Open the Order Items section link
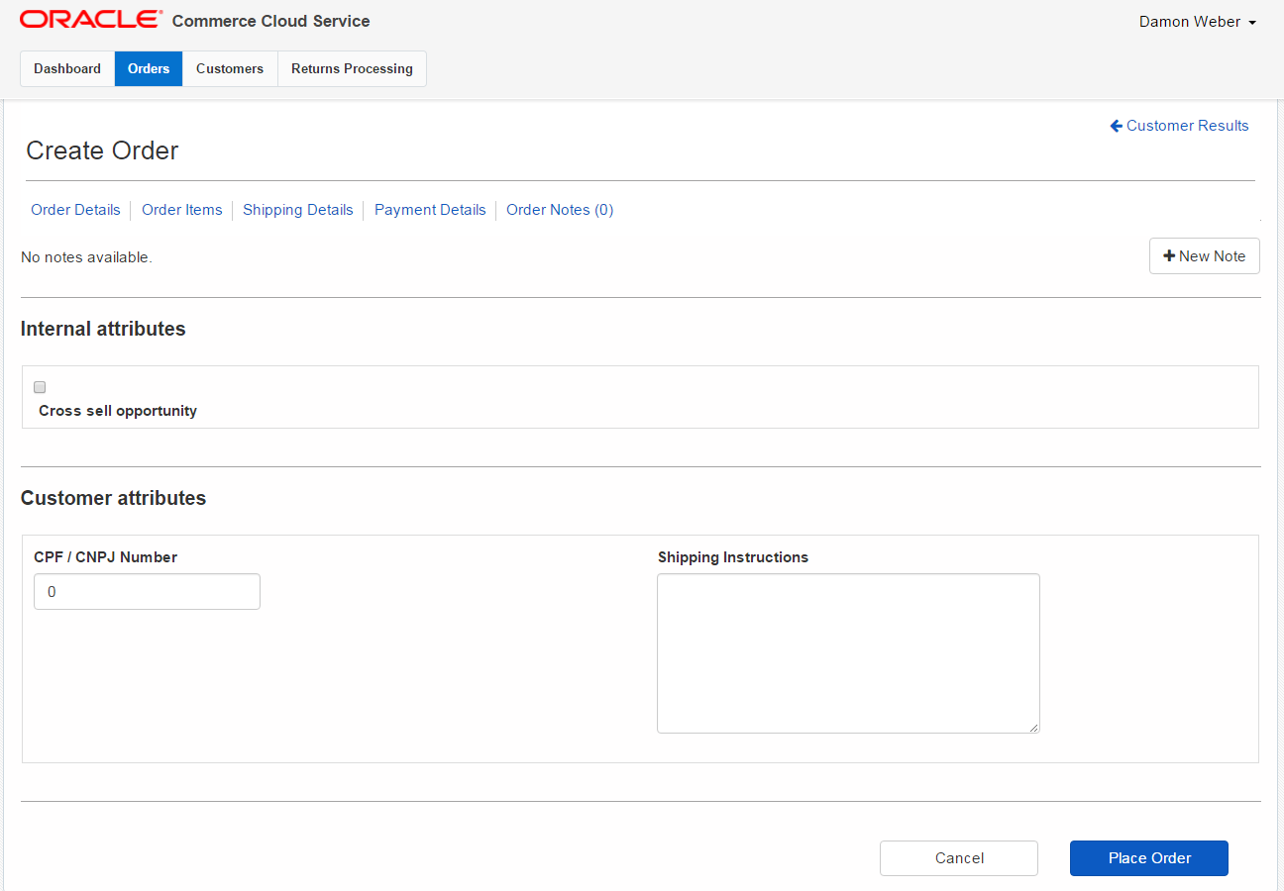This screenshot has width=1284, height=891. click(x=182, y=210)
